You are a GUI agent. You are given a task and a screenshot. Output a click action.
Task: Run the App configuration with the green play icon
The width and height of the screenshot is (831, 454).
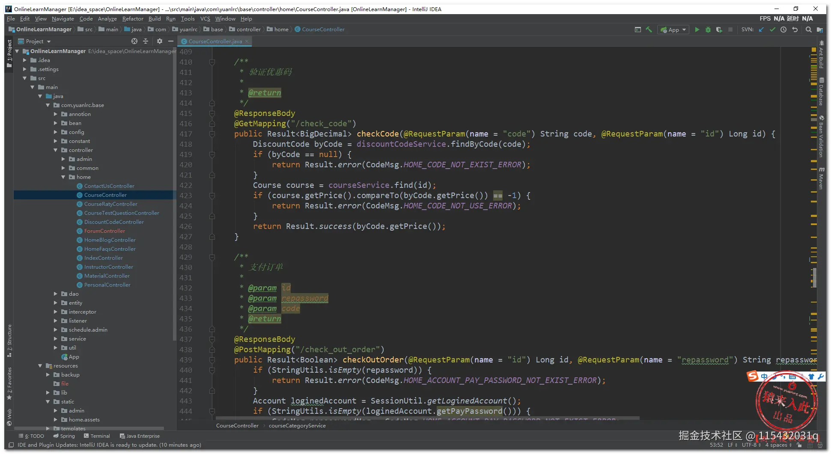click(x=697, y=30)
